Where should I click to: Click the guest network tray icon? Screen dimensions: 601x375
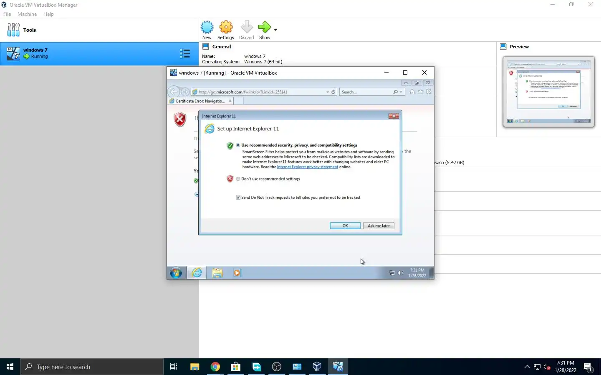coord(392,273)
